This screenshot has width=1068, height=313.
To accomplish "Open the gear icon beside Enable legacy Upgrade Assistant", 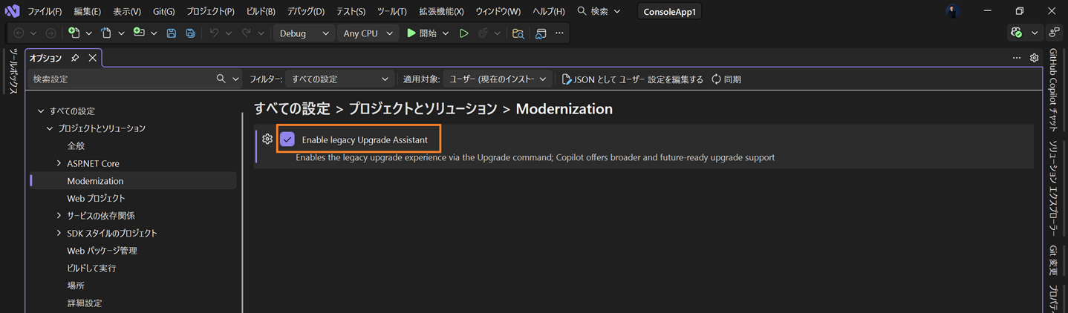I will pyautogui.click(x=267, y=139).
